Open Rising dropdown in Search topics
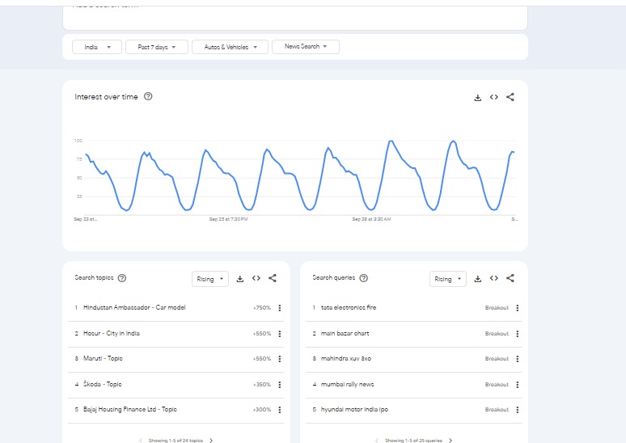Image resolution: width=626 pixels, height=443 pixels. (x=210, y=279)
